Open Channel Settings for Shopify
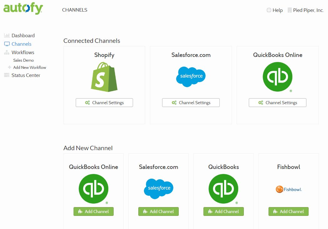Screen dimensions: 328x229 tap(104, 103)
